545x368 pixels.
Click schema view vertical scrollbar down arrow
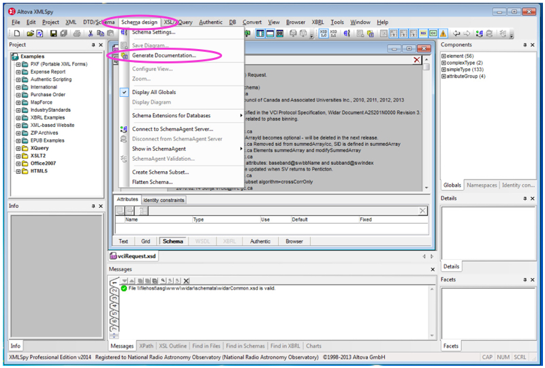point(426,188)
